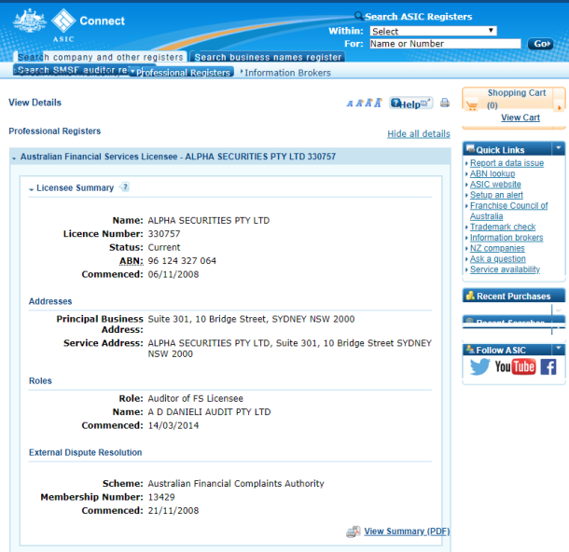The width and height of the screenshot is (569, 552).
Task: Open the Within Select dropdown
Action: 433,31
